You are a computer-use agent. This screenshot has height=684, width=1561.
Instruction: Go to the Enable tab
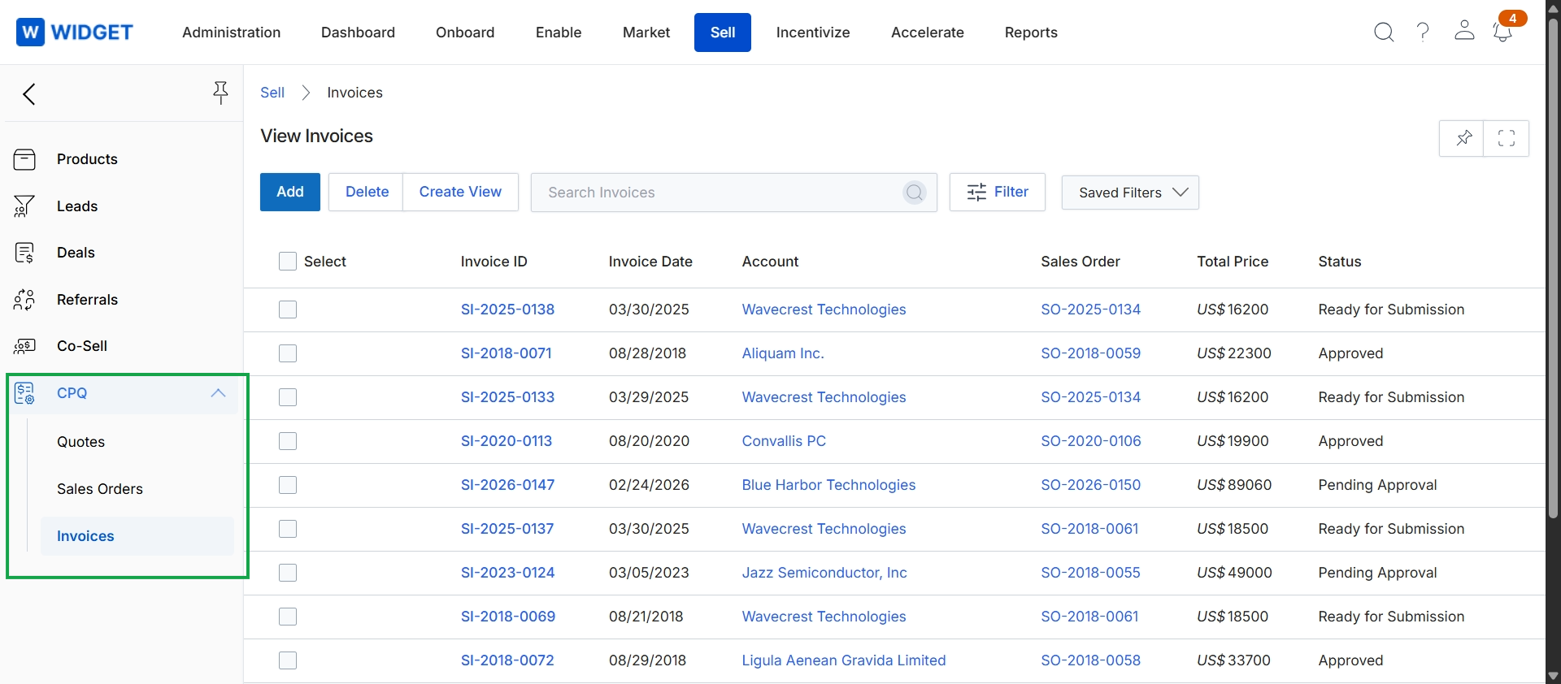point(559,32)
